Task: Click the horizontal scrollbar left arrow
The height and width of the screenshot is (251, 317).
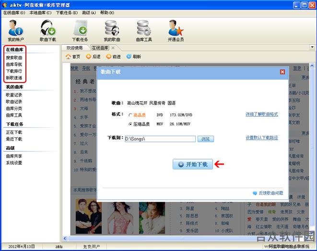Action: click(x=65, y=238)
